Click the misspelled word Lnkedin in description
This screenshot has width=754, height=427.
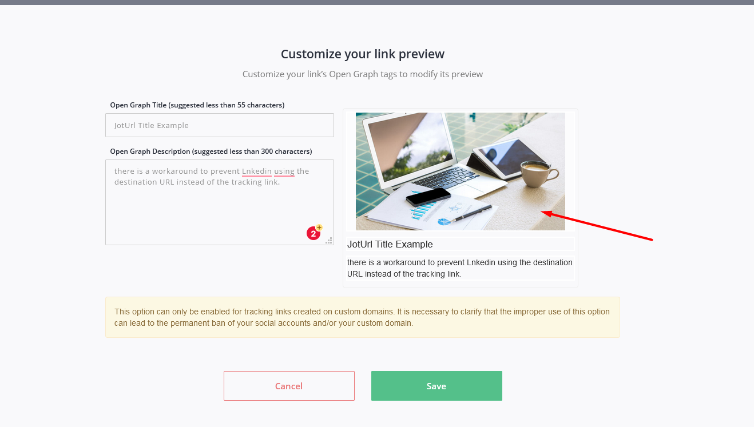tap(257, 171)
